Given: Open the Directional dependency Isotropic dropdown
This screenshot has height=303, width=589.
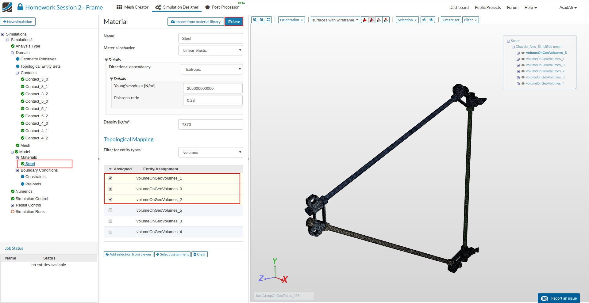Looking at the screenshot, I should point(212,69).
